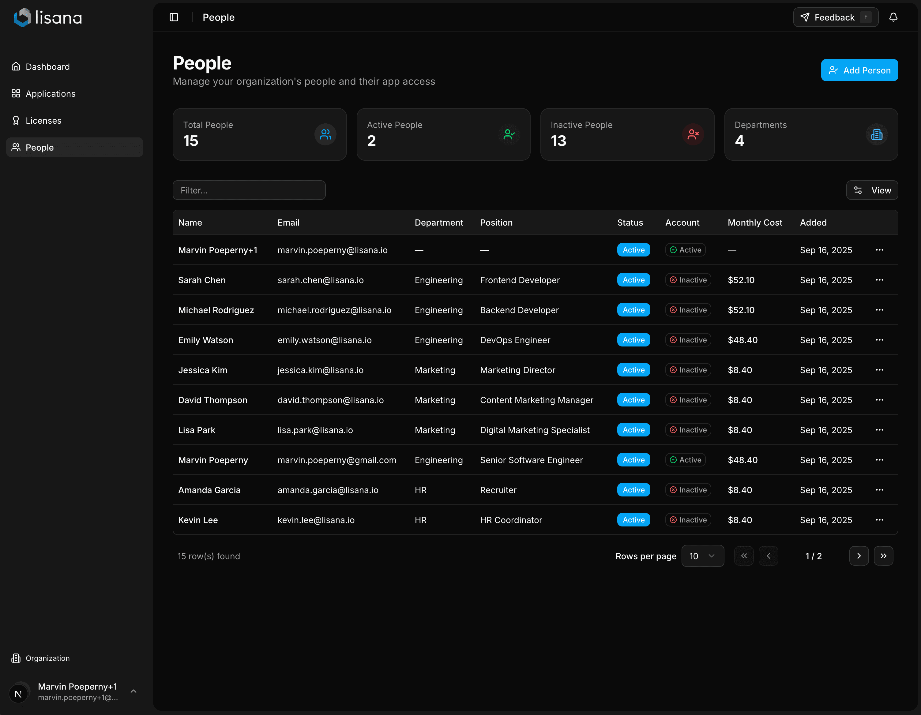
Task: Sort by the Email column header
Action: 288,223
